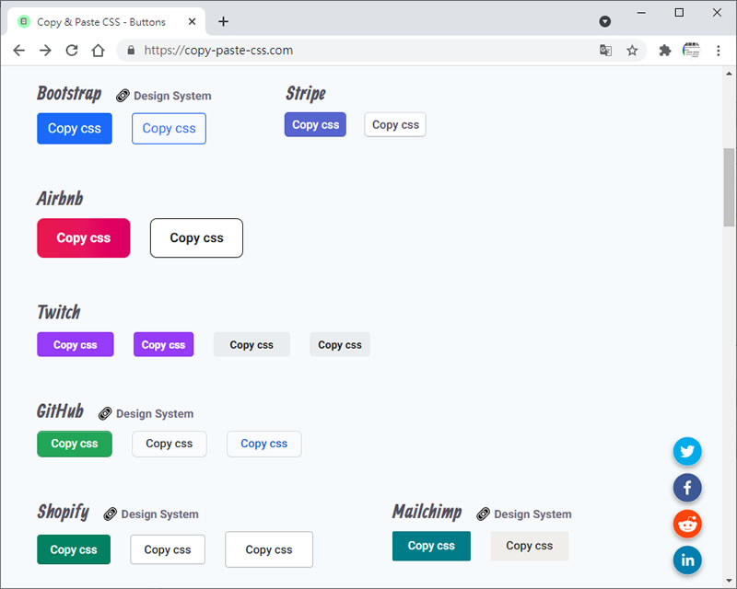Image resolution: width=737 pixels, height=589 pixels.
Task: Share on Reddit floating icon
Action: click(687, 524)
